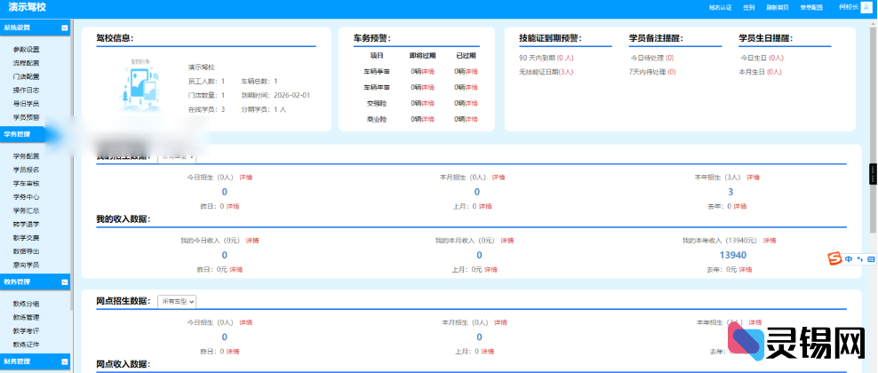Click the 财务管理 section header

click(x=35, y=361)
